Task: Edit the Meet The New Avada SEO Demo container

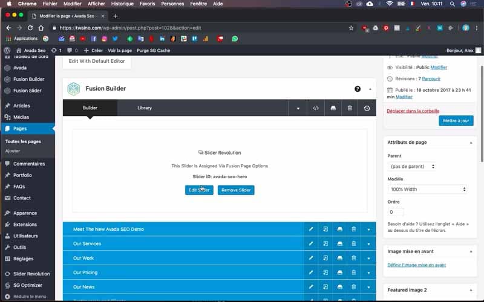Action: pos(311,230)
